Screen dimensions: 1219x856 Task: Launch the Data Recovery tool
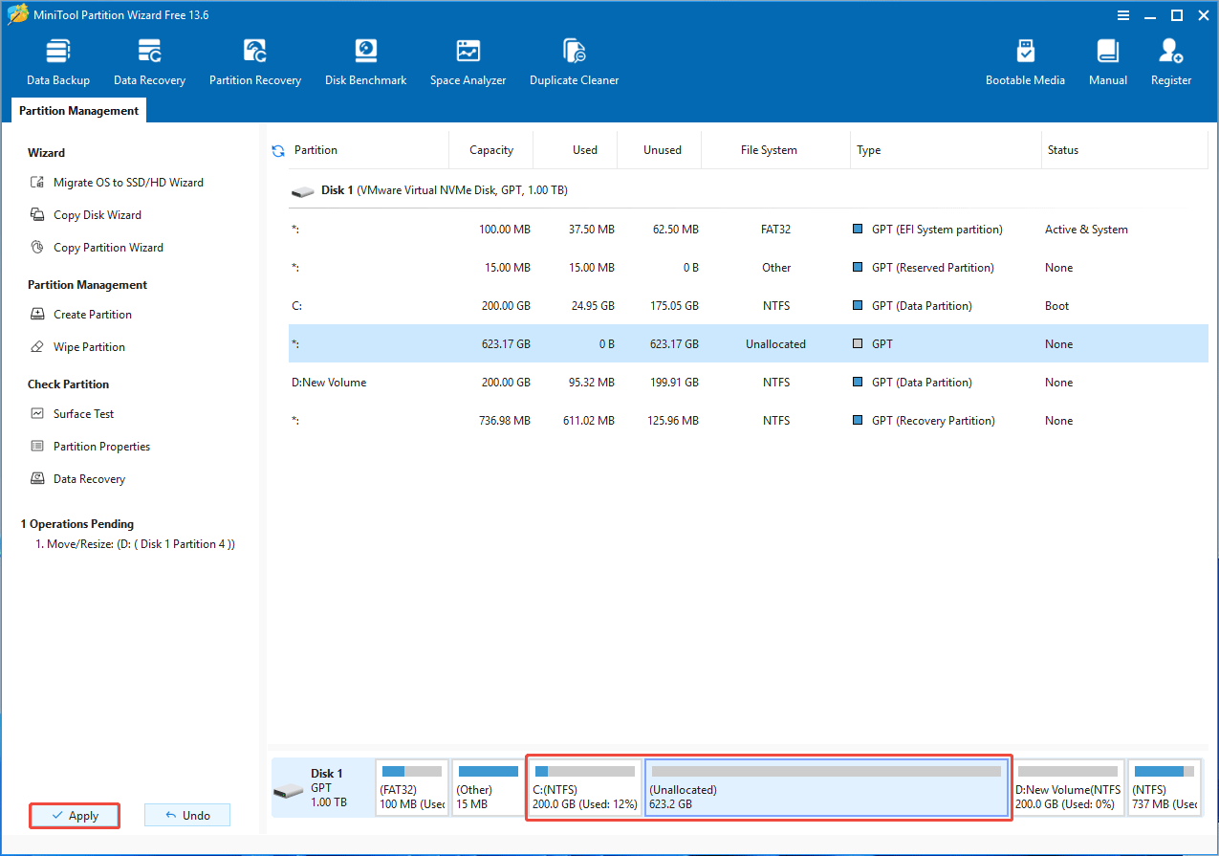pyautogui.click(x=149, y=63)
